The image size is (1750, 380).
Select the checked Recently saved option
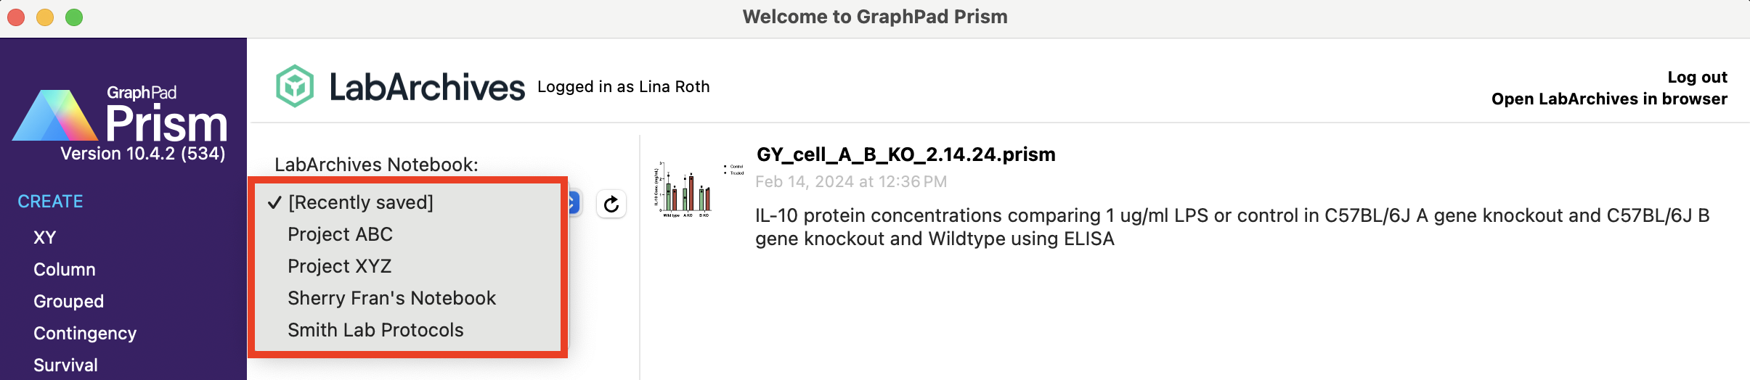360,202
